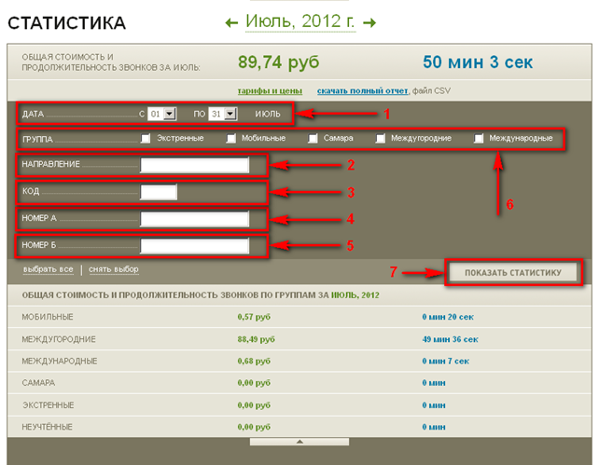Click the выбрать все link
599x465 pixels.
tap(48, 269)
